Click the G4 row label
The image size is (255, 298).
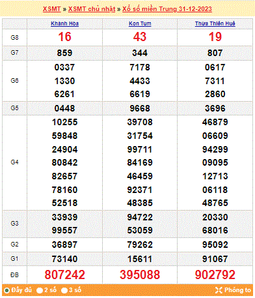(x=14, y=162)
